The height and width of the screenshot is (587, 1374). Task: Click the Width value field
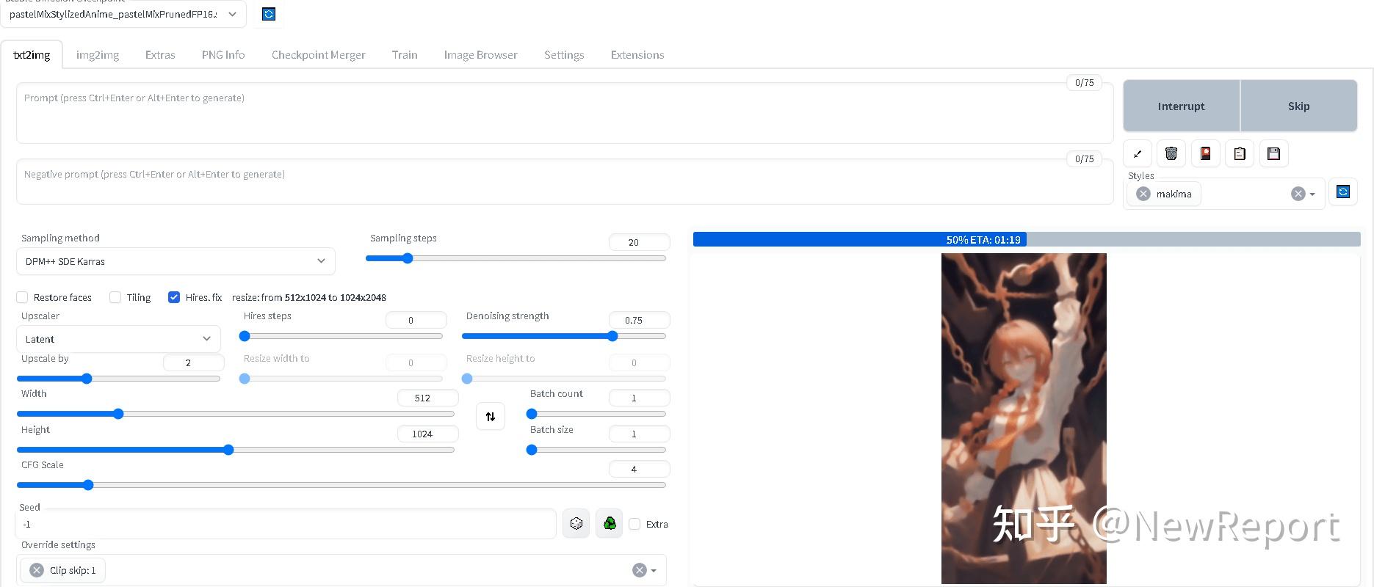pos(427,398)
